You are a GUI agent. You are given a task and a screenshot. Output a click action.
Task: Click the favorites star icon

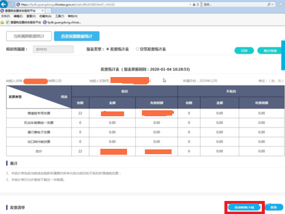(x=2, y=23)
